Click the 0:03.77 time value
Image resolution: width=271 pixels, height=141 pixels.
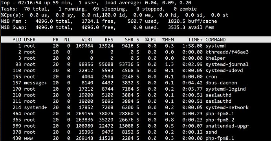(192, 89)
